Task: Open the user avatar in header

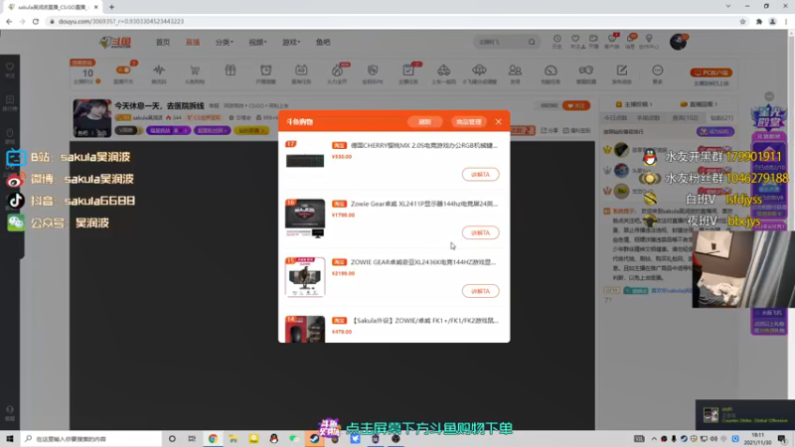Action: 678,42
